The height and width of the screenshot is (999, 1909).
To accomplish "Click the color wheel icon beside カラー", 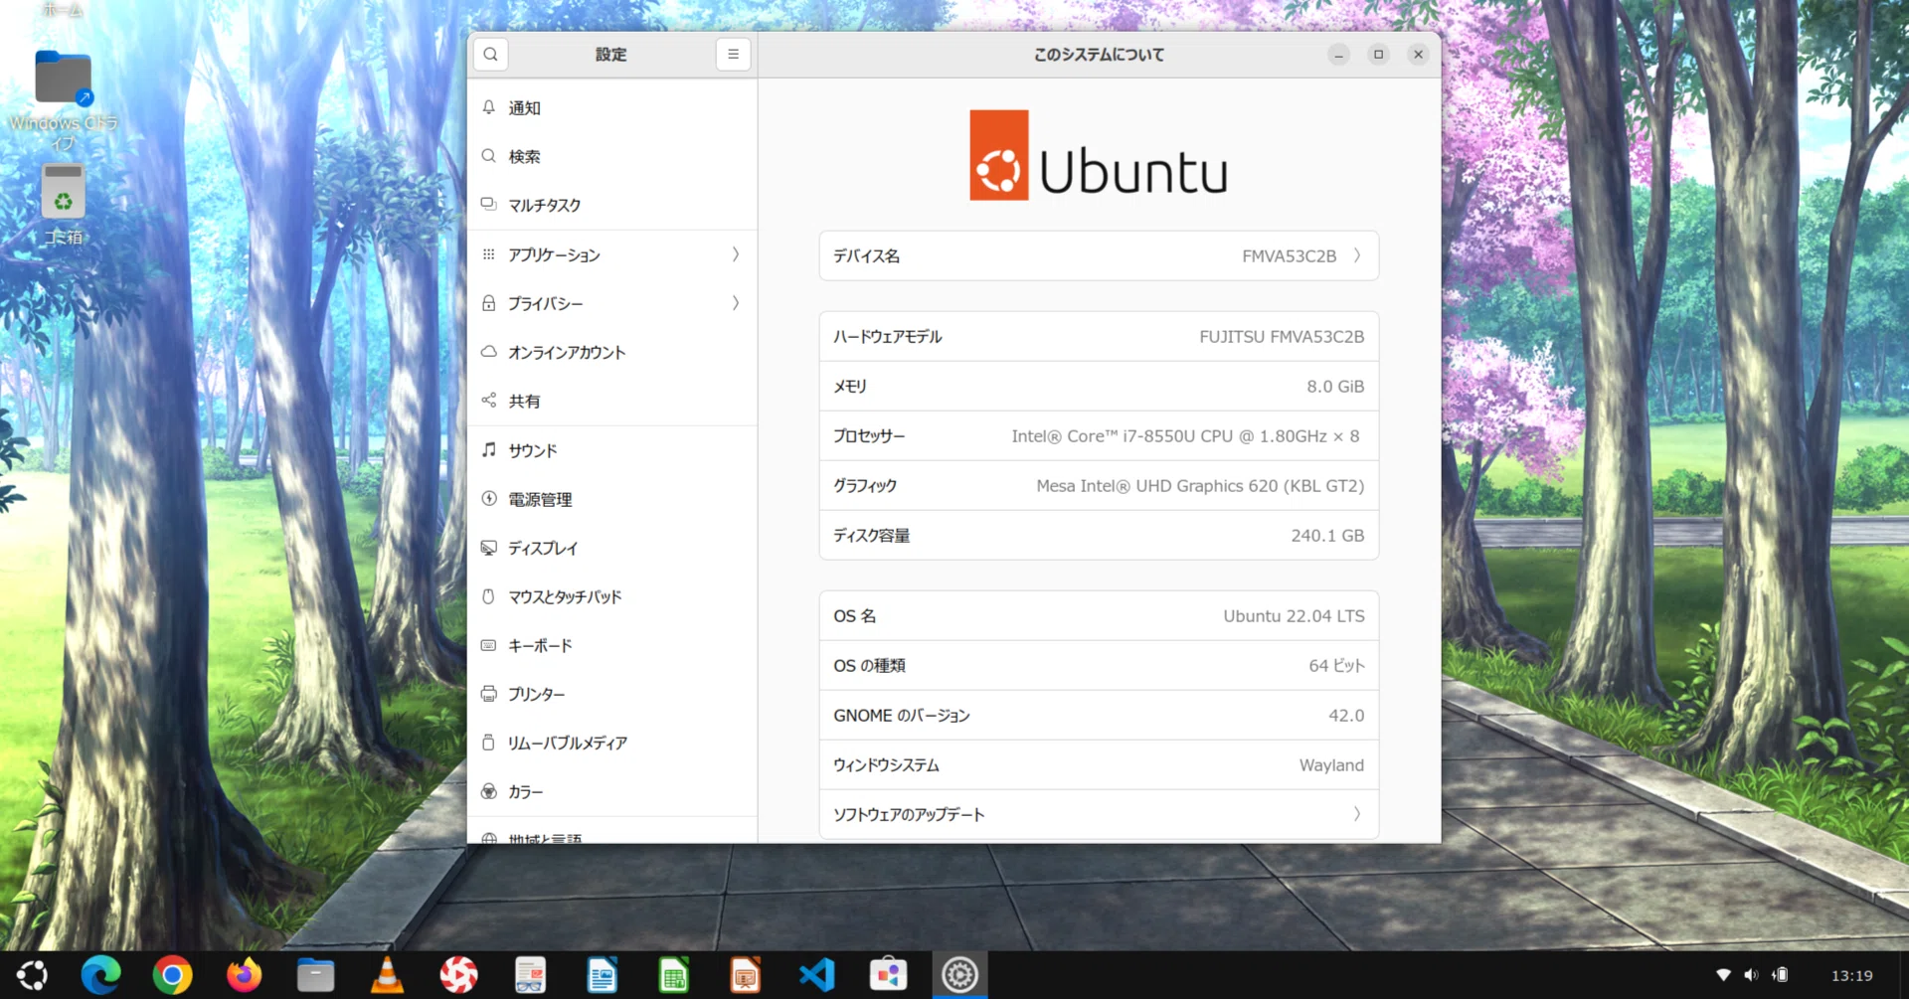I will point(488,791).
